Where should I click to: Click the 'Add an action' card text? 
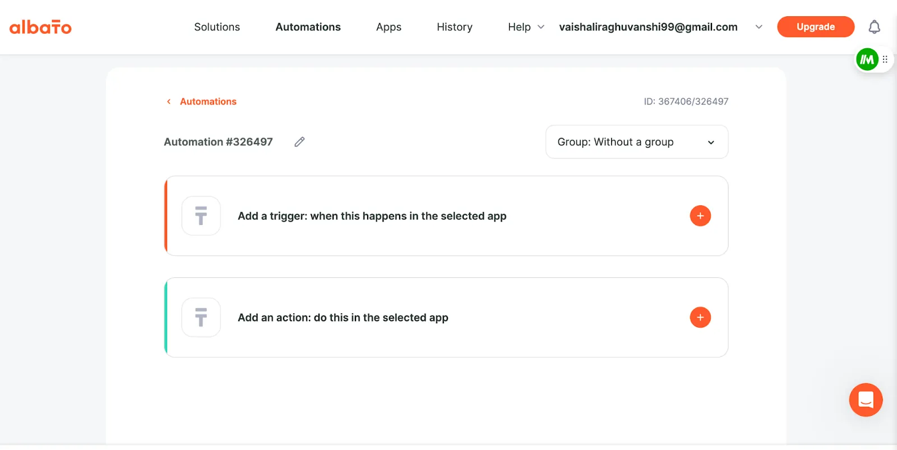point(343,318)
